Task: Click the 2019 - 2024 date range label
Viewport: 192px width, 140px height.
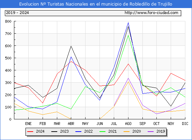Action: pos(17,13)
